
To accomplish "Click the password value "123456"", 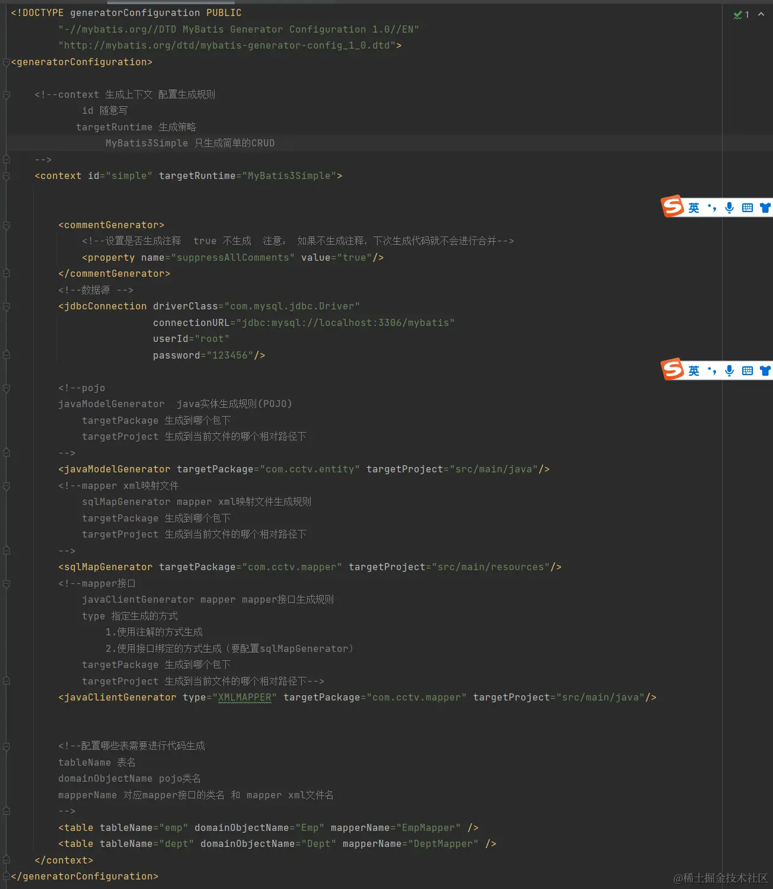I will coord(230,356).
